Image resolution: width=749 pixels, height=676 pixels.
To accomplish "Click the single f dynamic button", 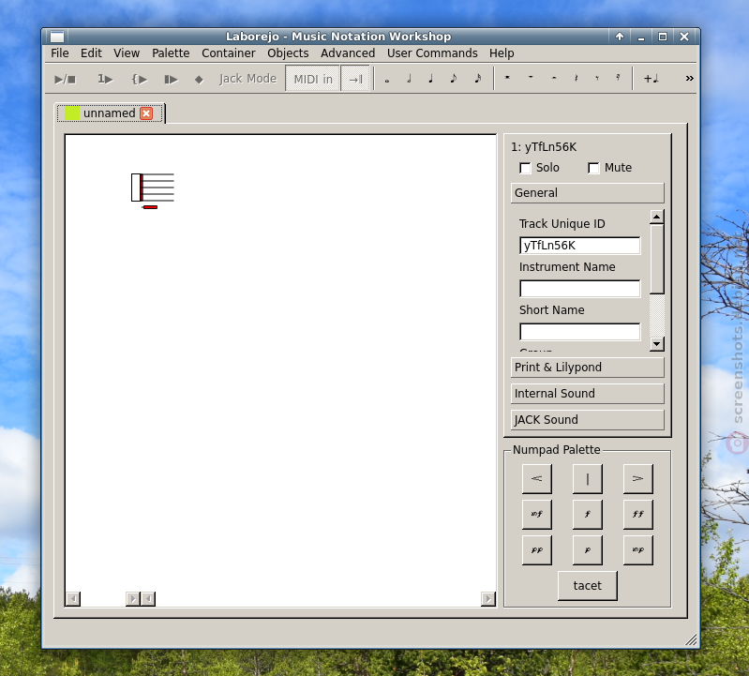I will (588, 515).
